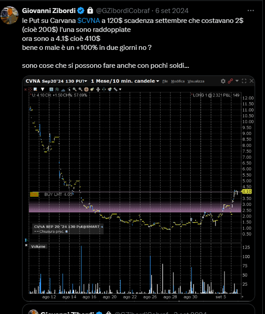Click the @GZibordiCobraf handle
265x314 pixels.
click(123, 11)
